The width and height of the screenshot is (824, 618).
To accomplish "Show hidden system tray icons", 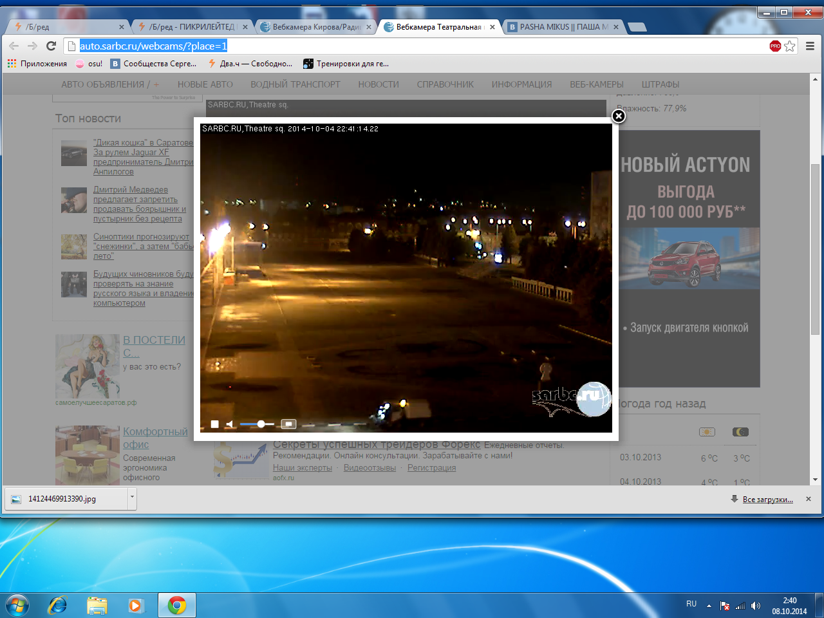I will click(709, 606).
